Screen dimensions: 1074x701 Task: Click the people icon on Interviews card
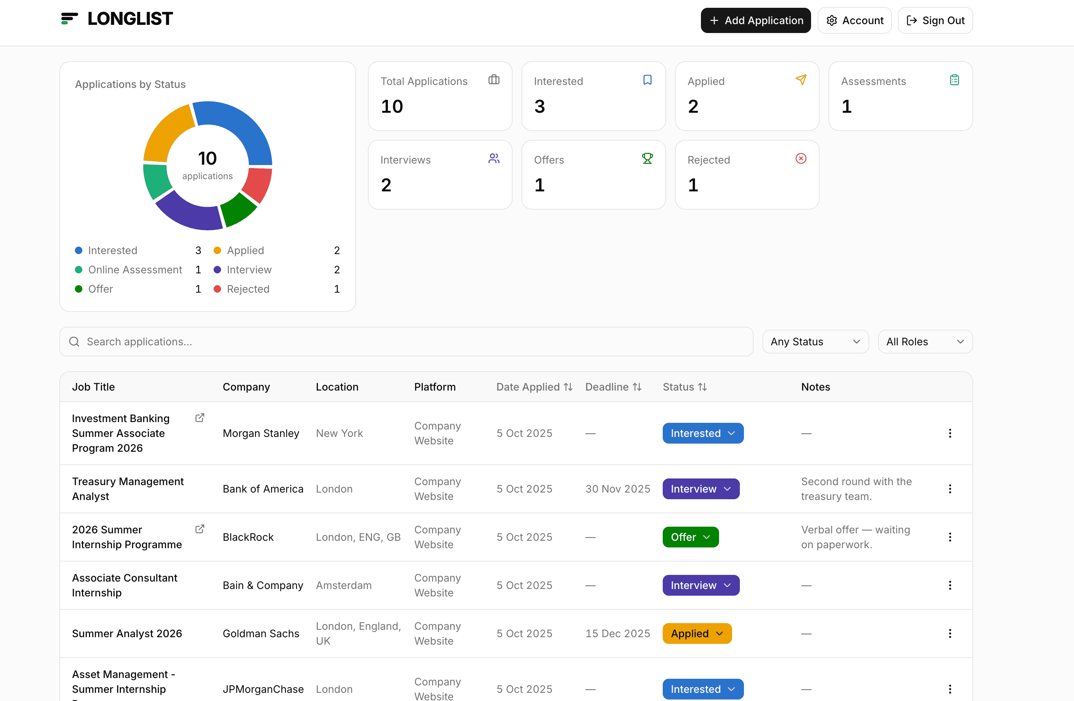494,158
